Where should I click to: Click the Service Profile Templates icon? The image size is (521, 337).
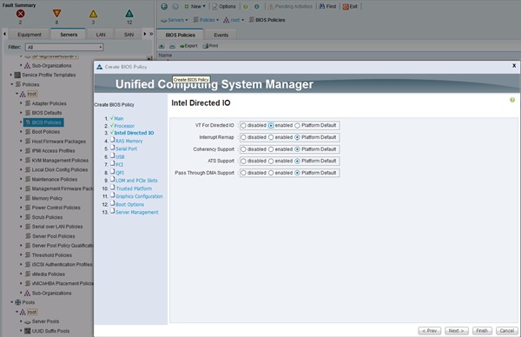pos(17,75)
